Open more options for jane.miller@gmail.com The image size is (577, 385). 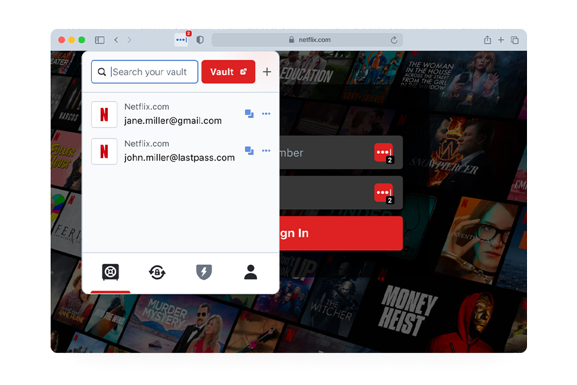click(266, 114)
